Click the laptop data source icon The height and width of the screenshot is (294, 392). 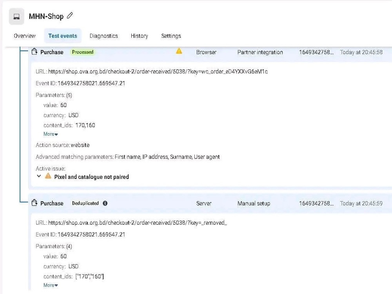pos(16,16)
